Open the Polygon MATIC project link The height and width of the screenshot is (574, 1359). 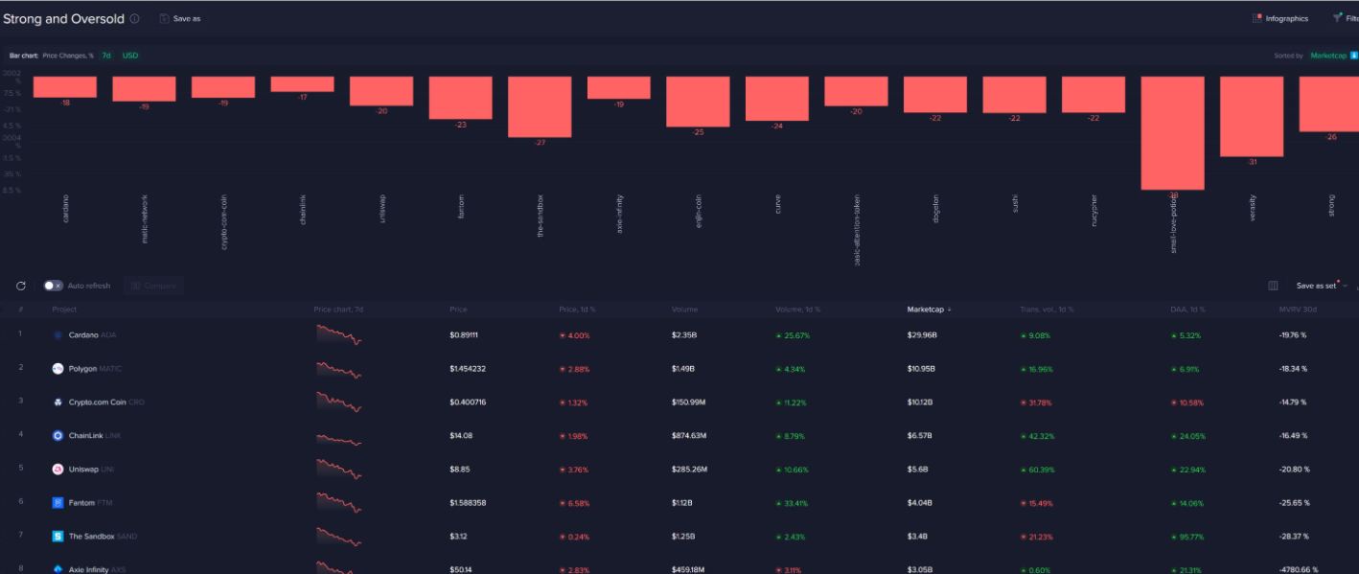pos(95,369)
